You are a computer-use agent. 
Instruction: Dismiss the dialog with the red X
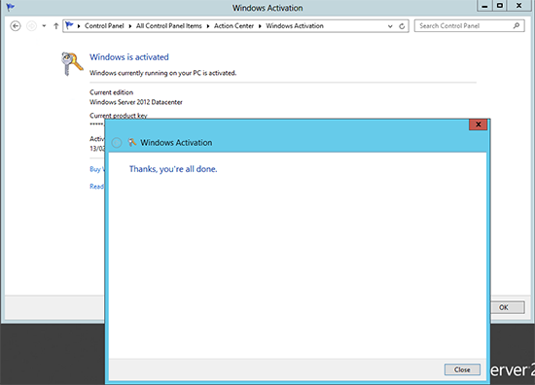478,124
